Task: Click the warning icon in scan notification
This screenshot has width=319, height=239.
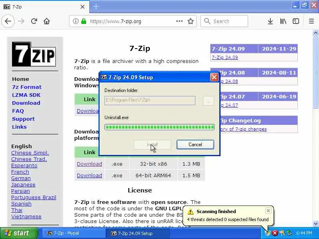Action: [x=191, y=212]
